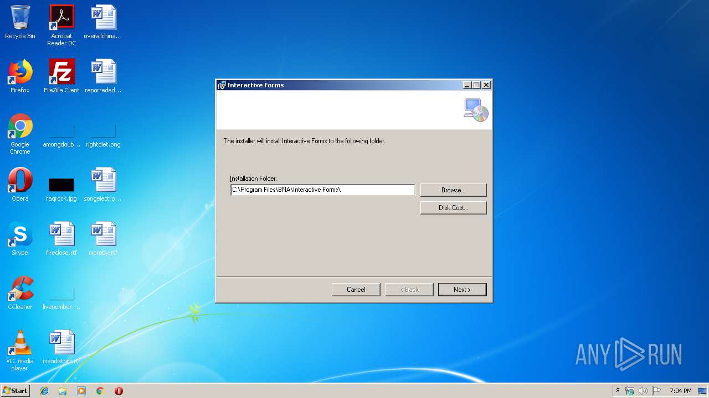
Task: Open the overallchina Word document icon
Action: [x=103, y=22]
